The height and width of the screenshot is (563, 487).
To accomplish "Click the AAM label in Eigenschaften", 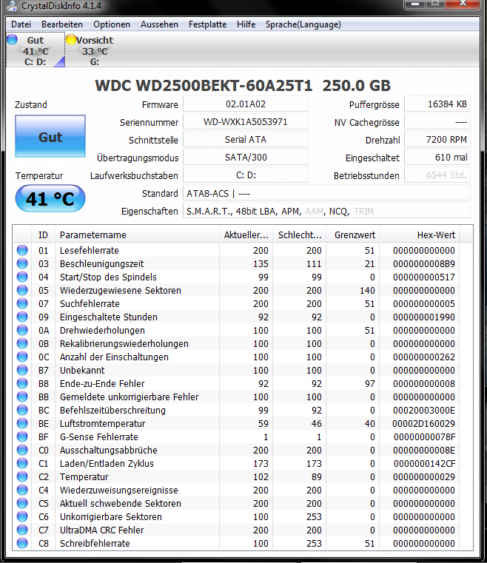I will coord(314,211).
